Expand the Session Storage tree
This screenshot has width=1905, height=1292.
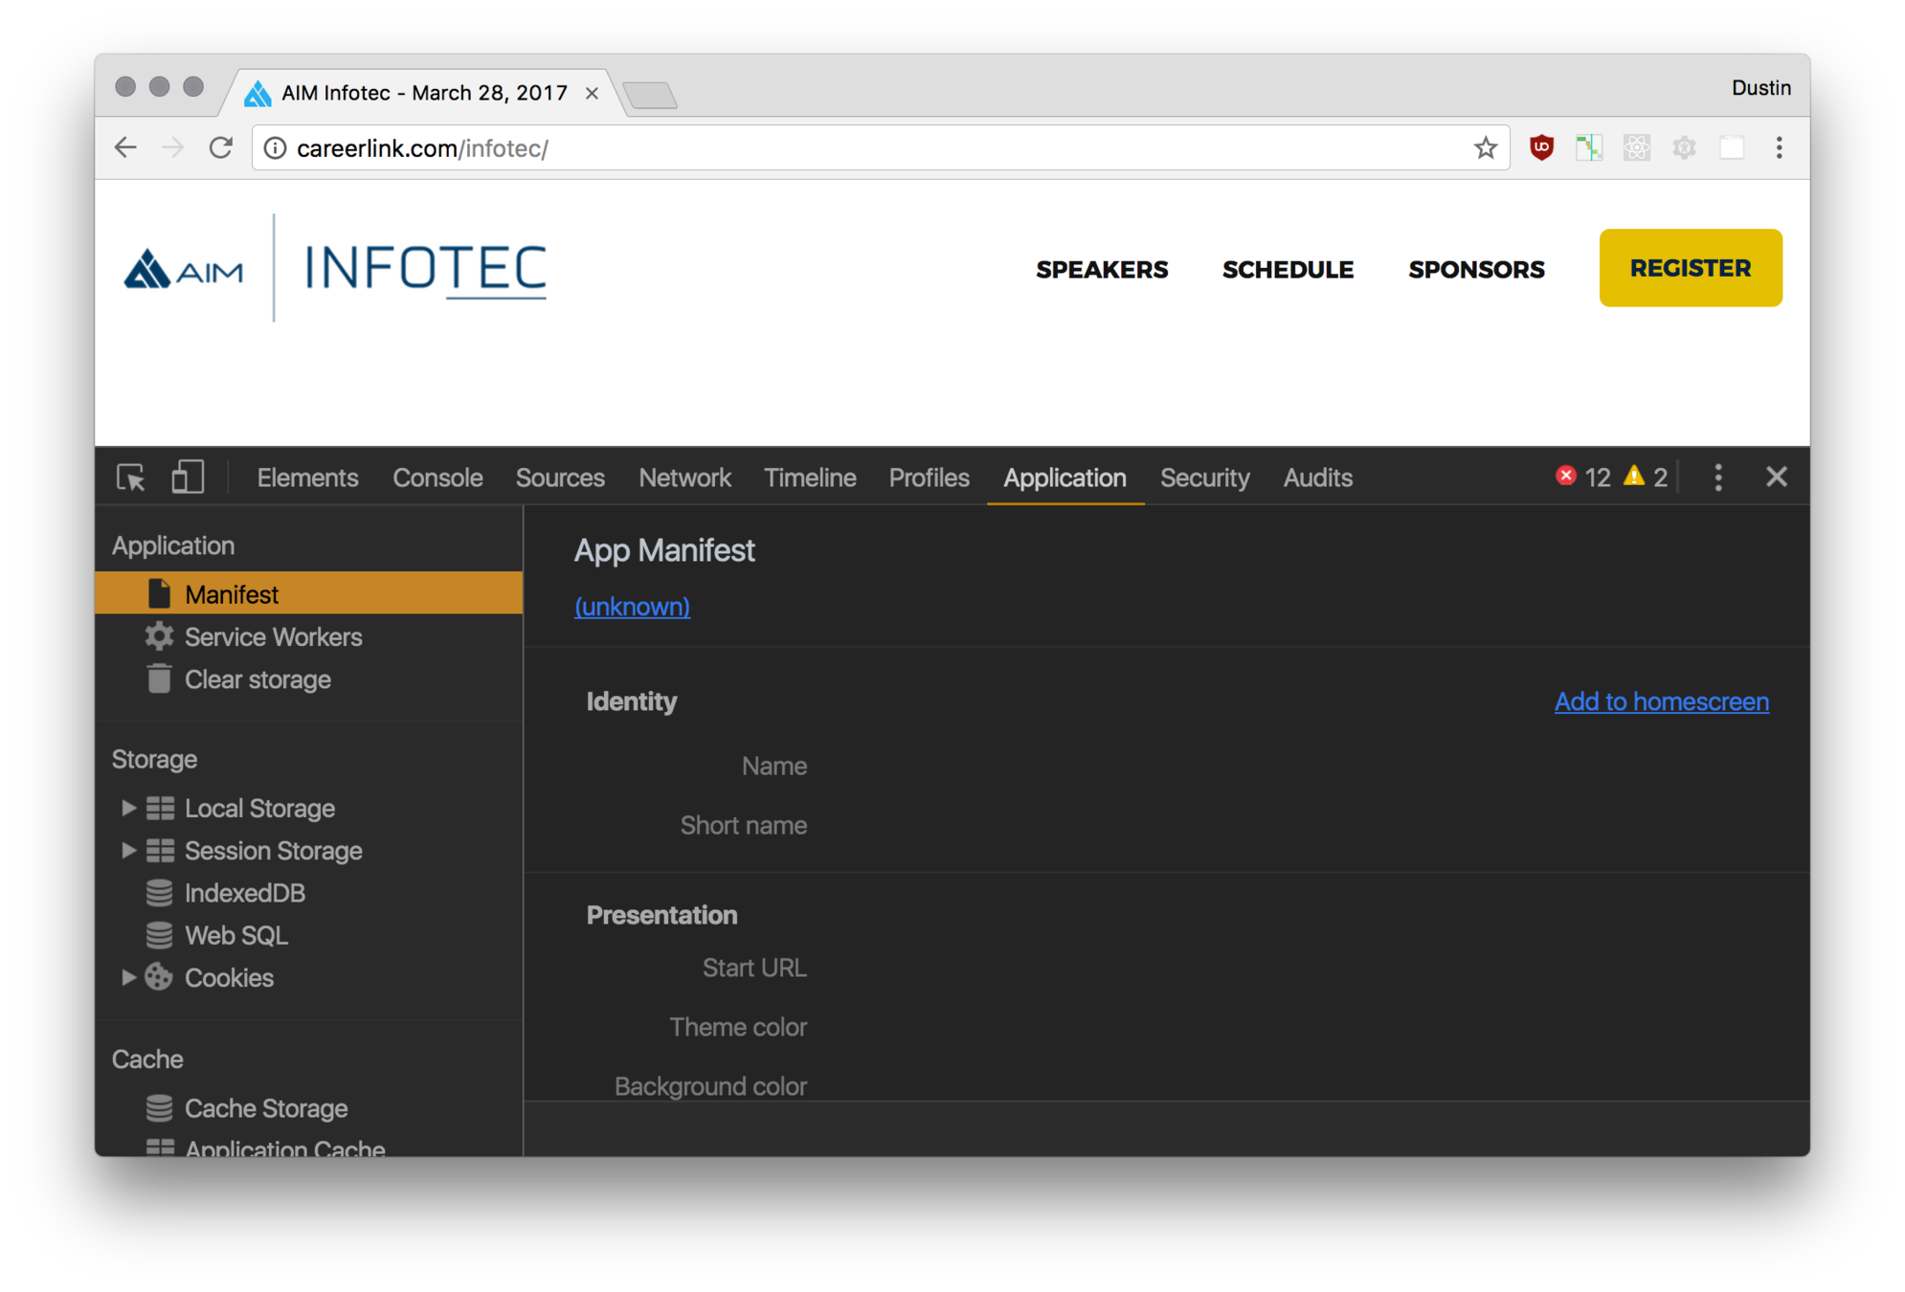127,850
